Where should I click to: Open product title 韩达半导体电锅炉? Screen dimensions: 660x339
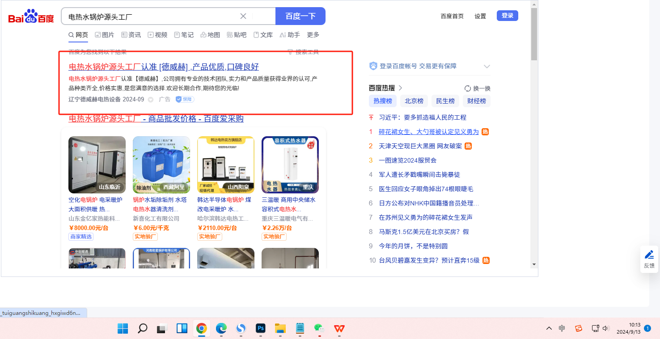pos(224,204)
